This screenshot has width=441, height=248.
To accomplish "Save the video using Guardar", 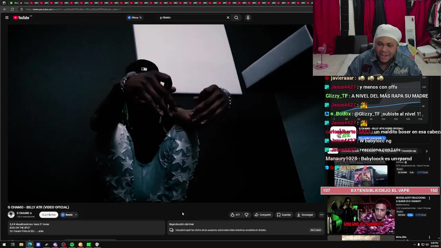I will pyautogui.click(x=284, y=215).
